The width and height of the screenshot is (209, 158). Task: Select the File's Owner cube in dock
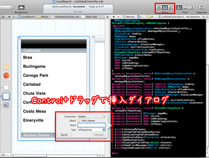(x=6, y=68)
